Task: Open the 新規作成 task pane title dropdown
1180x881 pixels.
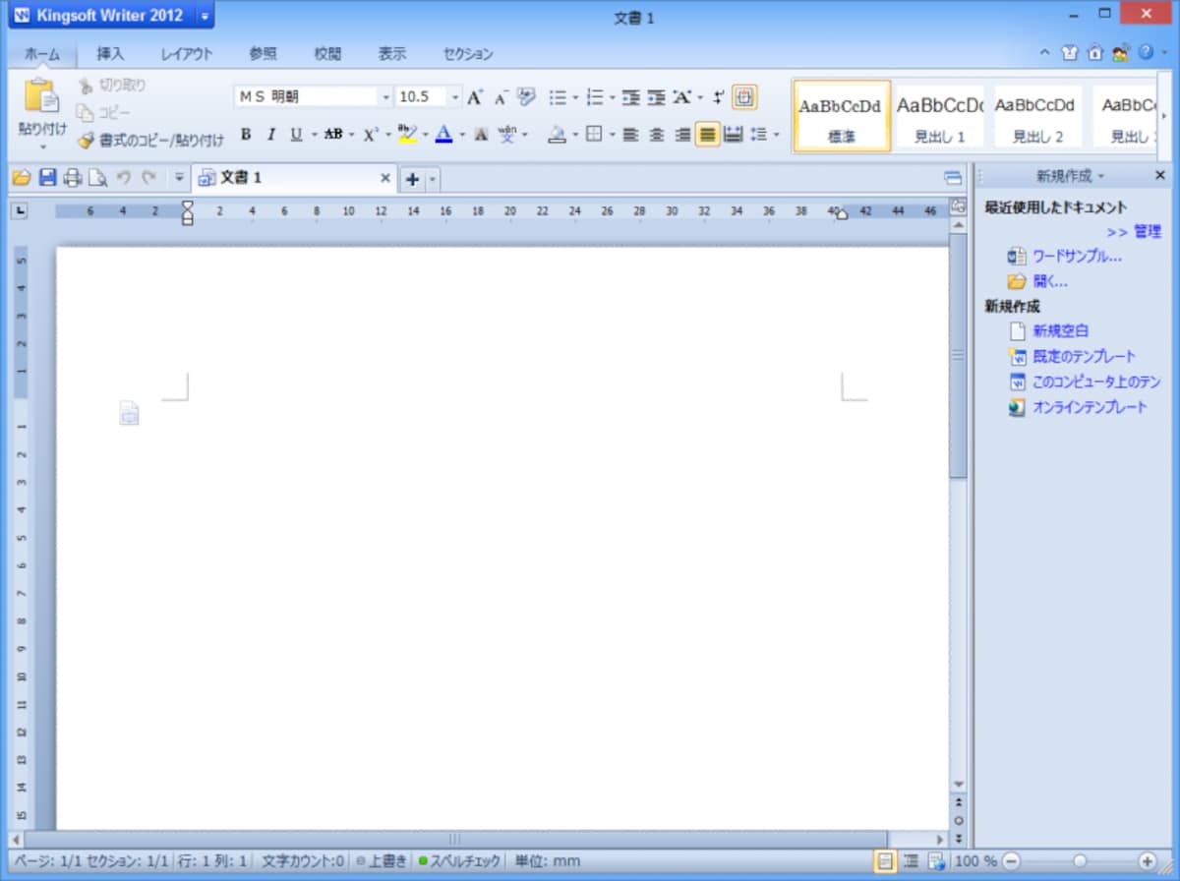Action: coord(1101,176)
